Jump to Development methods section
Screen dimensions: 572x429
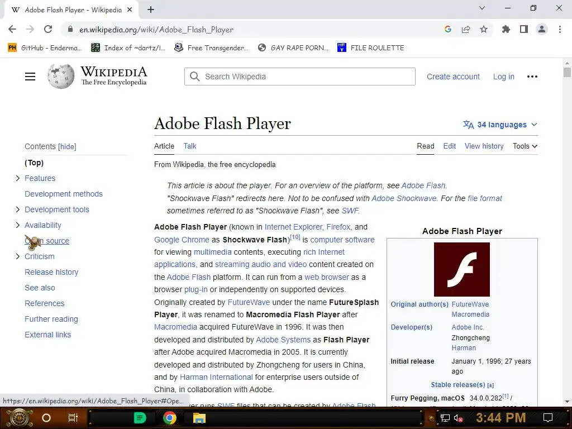[x=64, y=194]
